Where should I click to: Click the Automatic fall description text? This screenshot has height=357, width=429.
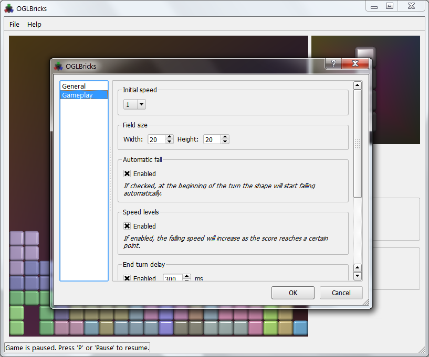pyautogui.click(x=219, y=190)
